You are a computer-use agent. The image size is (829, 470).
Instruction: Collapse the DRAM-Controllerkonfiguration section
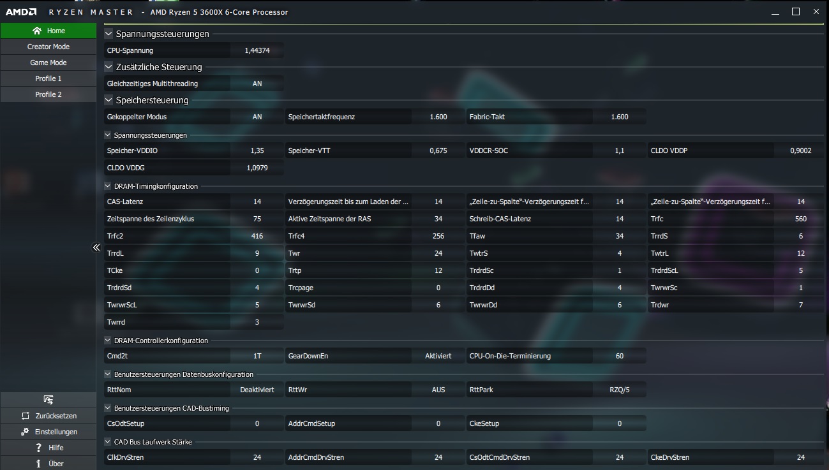click(108, 341)
